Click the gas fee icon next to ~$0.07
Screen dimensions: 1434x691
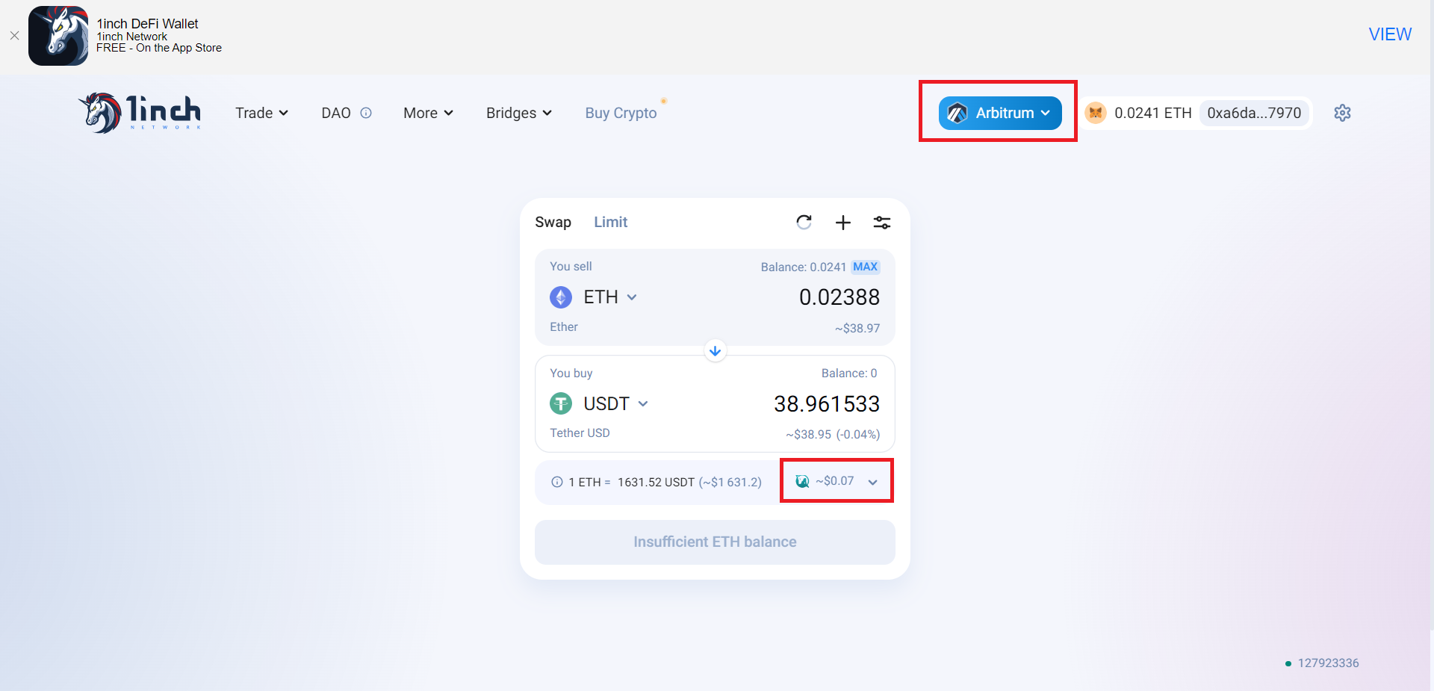coord(803,481)
